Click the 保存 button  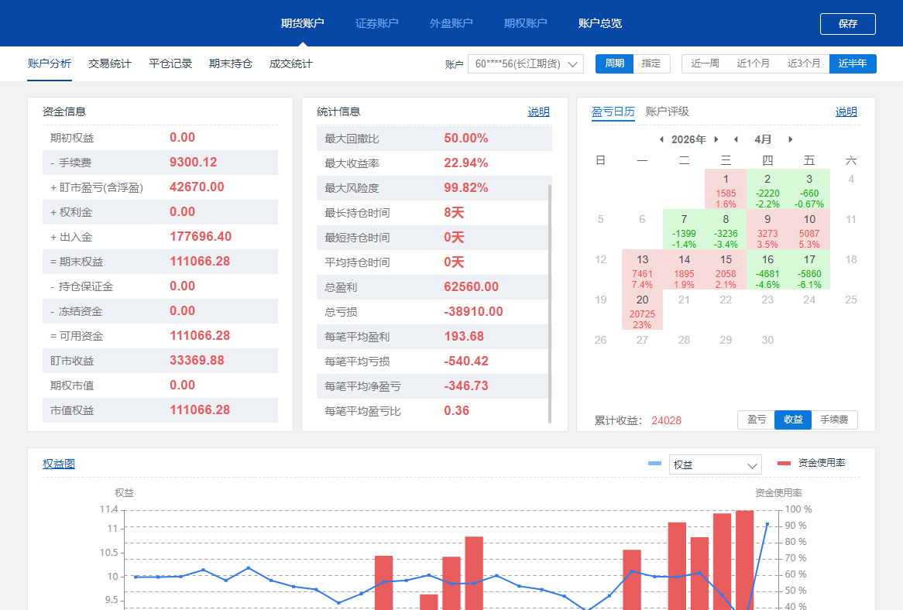coord(848,23)
